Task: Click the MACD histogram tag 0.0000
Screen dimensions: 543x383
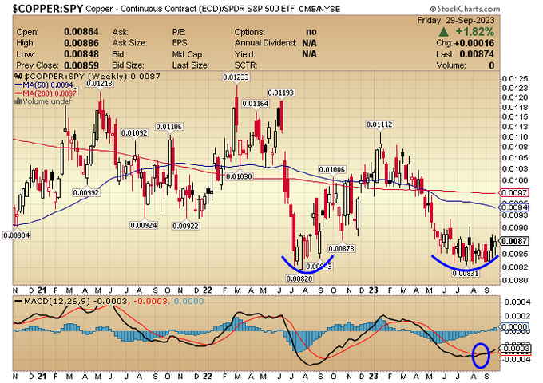Action: 515,327
